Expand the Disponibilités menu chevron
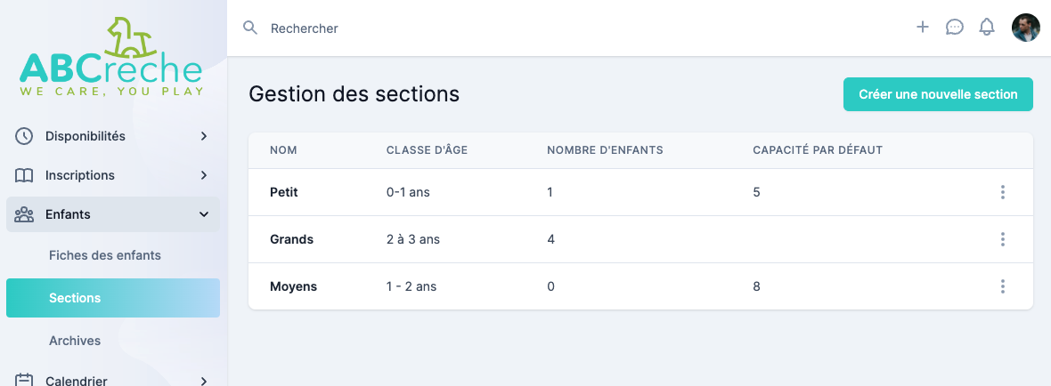This screenshot has width=1051, height=386. 204,136
